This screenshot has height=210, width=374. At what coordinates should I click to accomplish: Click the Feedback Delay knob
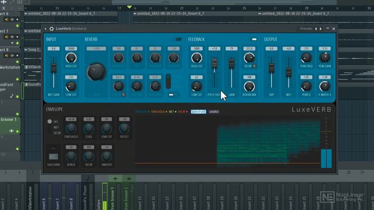pos(249,58)
